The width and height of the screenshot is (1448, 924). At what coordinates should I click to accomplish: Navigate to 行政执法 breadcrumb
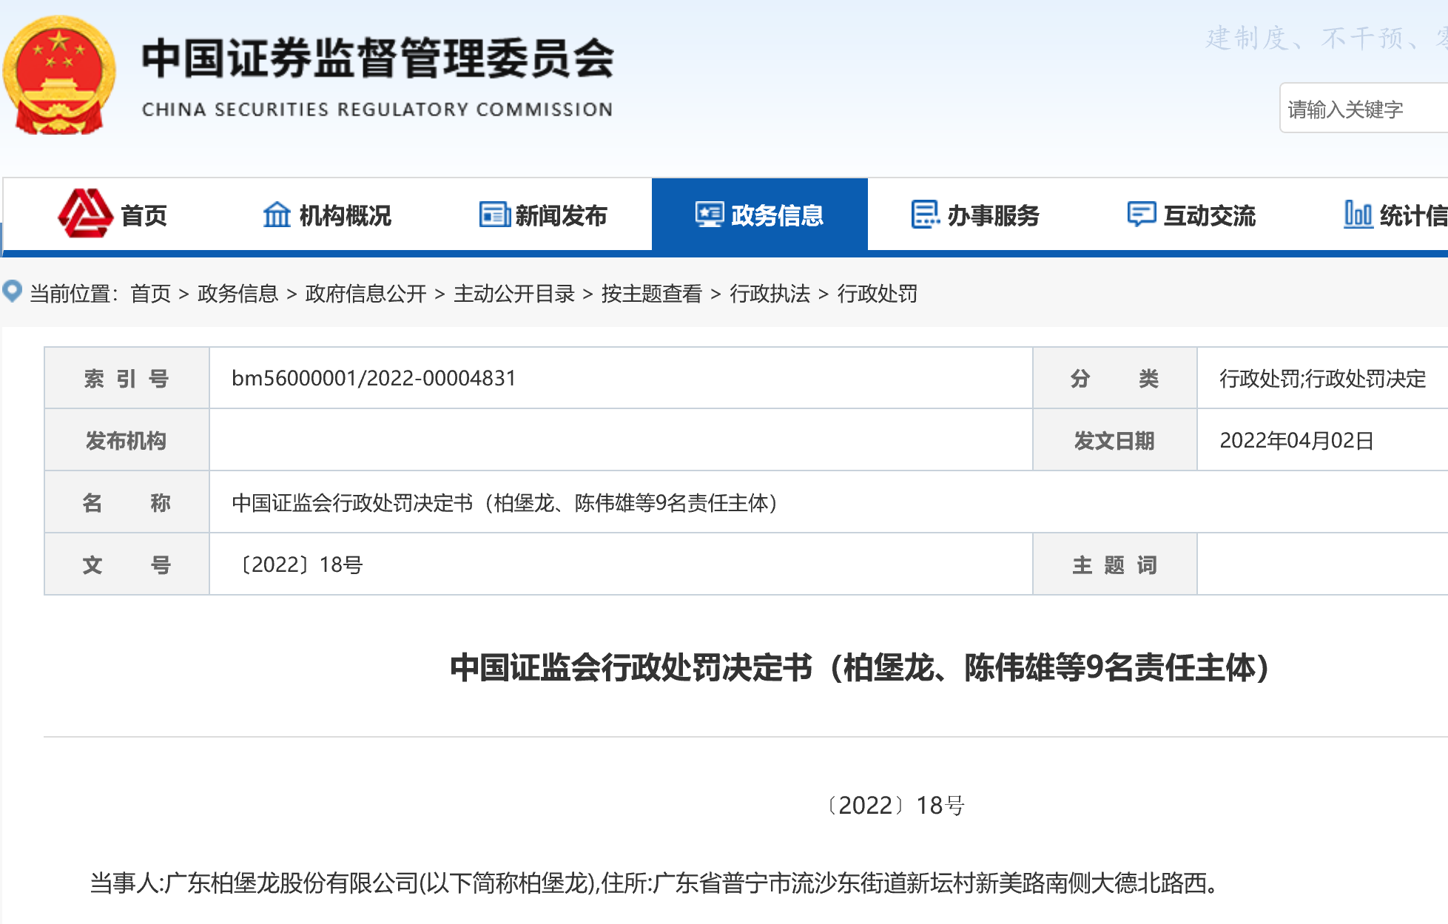(x=770, y=294)
